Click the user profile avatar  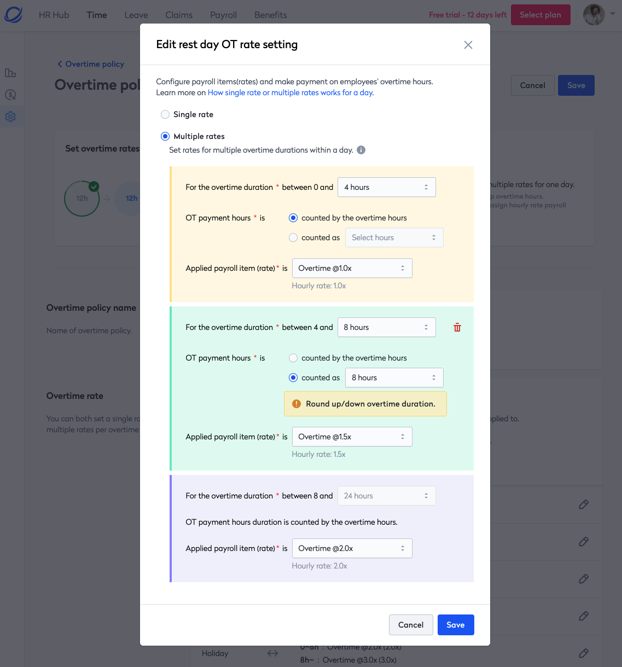[x=594, y=15]
